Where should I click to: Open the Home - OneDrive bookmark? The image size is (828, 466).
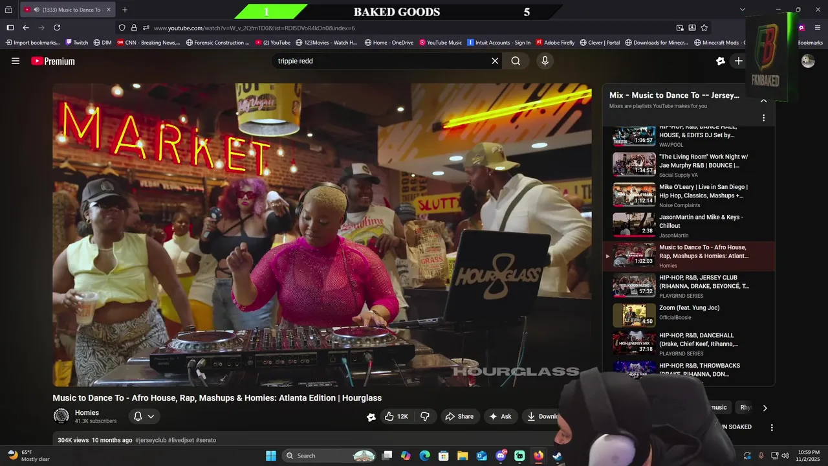coord(389,43)
